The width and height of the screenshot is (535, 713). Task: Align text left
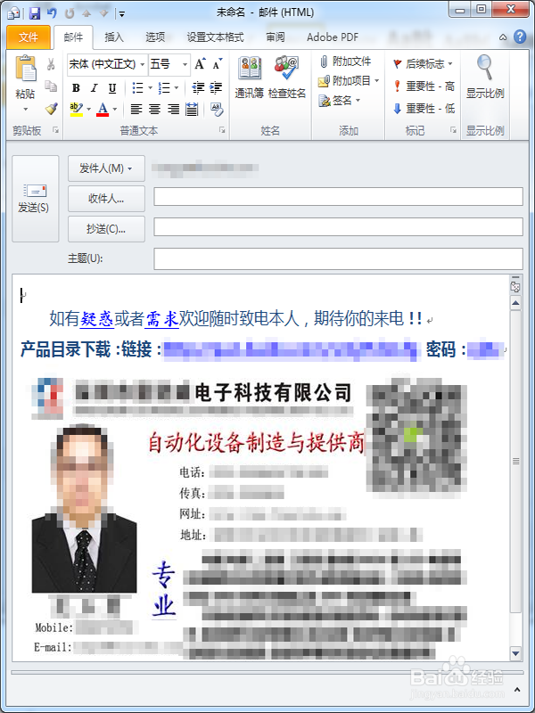pos(136,109)
